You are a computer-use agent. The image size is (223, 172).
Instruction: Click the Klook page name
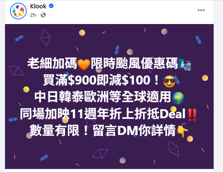point(38,6)
